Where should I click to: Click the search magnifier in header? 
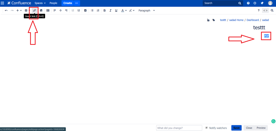coord(240,3)
